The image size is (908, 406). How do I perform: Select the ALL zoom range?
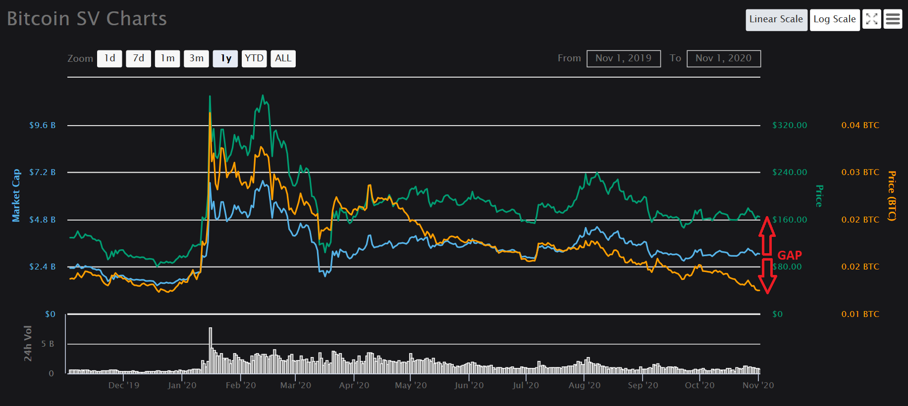click(x=283, y=58)
